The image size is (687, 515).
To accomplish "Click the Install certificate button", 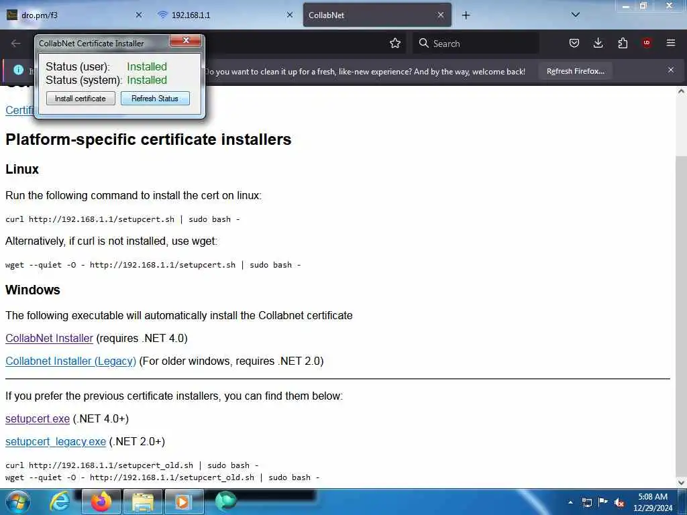I will pos(81,99).
